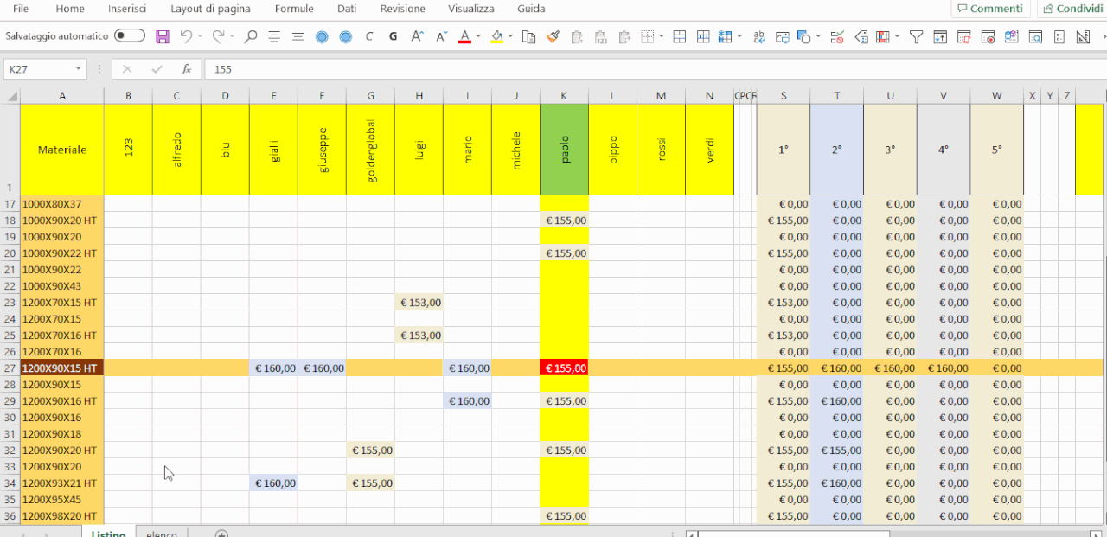Click the Copy icon in the toolbar
Image resolution: width=1107 pixels, height=537 pixels.
(x=529, y=36)
